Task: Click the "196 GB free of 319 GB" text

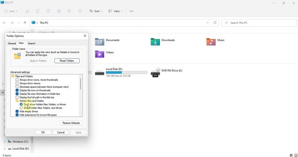Action: [x=118, y=76]
